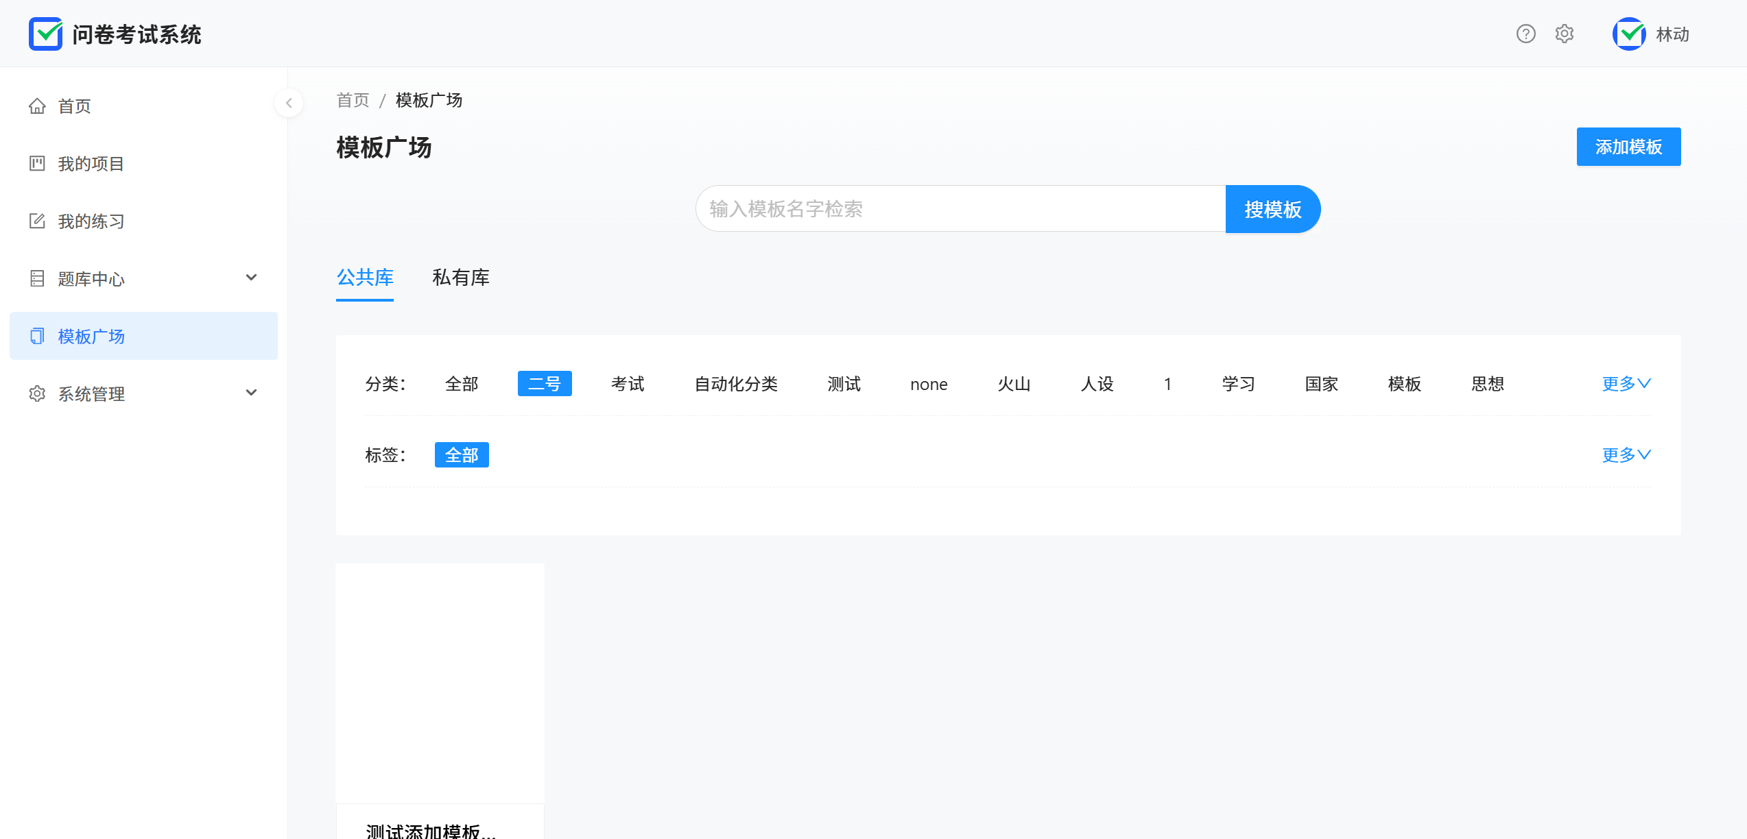Go to 首页 via sidebar home icon
Image resolution: width=1747 pixels, height=839 pixels.
click(37, 106)
